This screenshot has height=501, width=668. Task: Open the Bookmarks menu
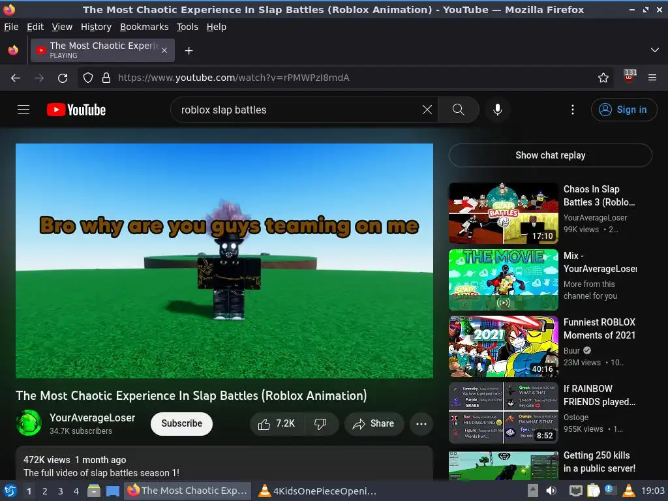144,27
